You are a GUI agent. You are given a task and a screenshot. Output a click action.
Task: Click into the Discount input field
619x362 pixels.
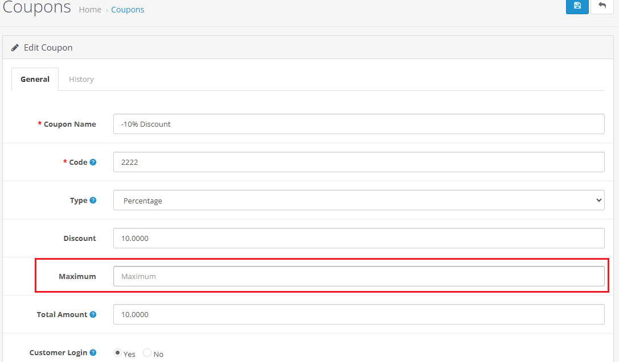pos(359,238)
